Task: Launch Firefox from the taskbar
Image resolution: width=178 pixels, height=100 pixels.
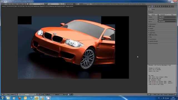Action: [x=20, y=98]
